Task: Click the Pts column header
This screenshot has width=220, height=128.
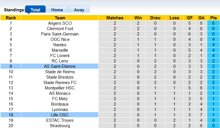Action: click(x=213, y=18)
